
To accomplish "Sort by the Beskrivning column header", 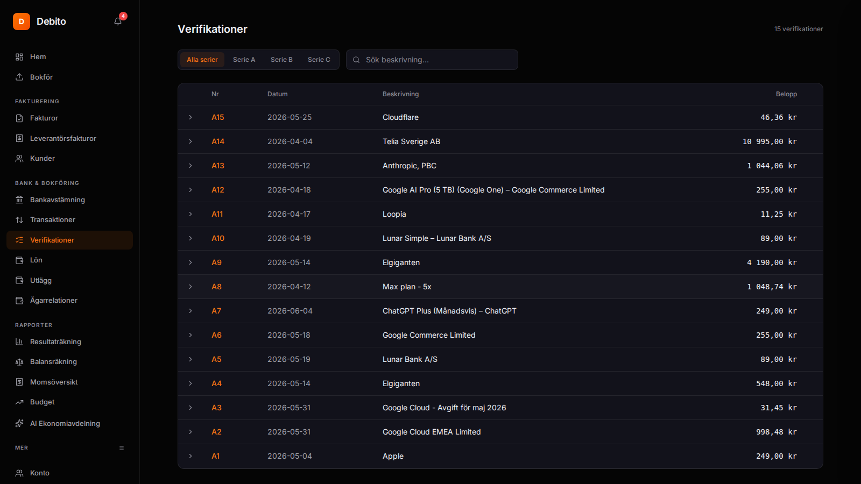I will point(400,94).
